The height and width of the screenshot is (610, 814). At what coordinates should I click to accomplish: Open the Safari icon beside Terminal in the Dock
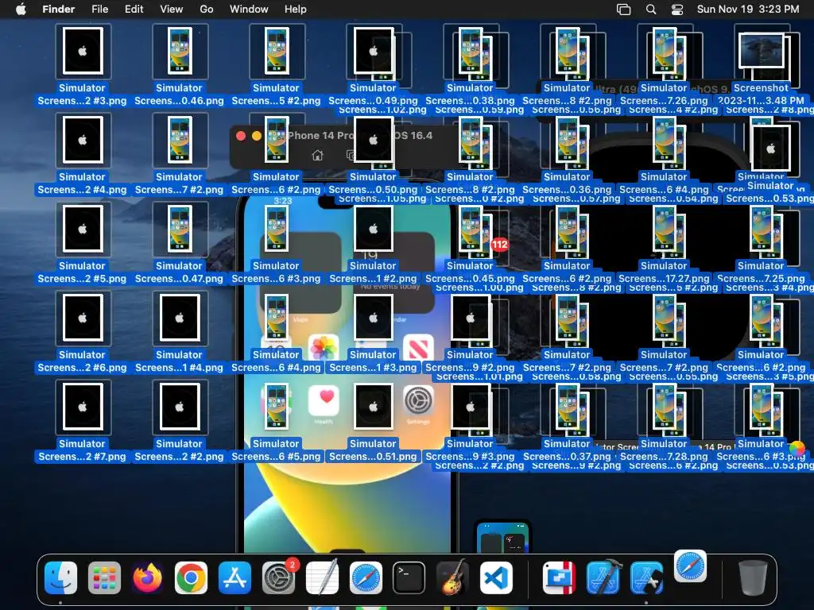click(366, 577)
